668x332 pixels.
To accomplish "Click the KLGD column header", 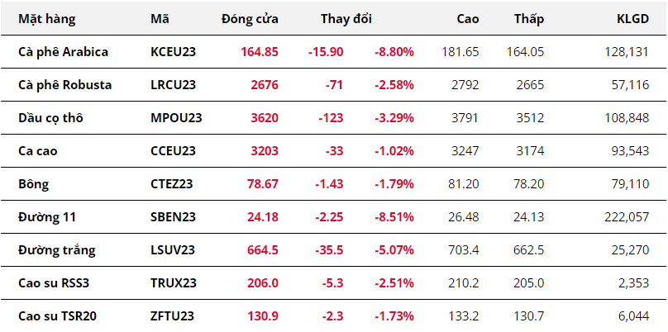I will point(632,18).
